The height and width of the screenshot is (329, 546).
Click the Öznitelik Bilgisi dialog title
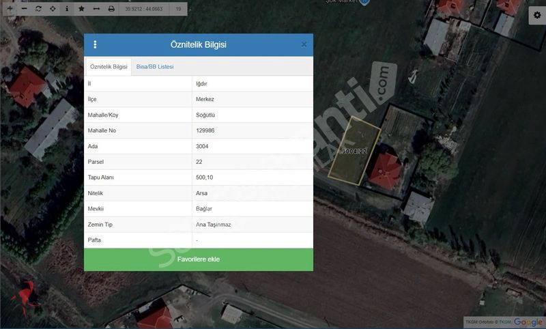199,44
